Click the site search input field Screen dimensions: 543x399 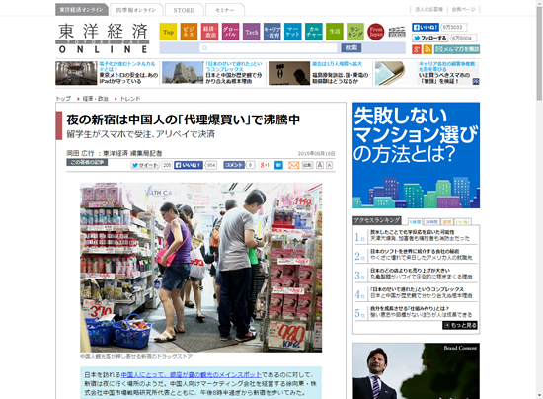coord(268,48)
